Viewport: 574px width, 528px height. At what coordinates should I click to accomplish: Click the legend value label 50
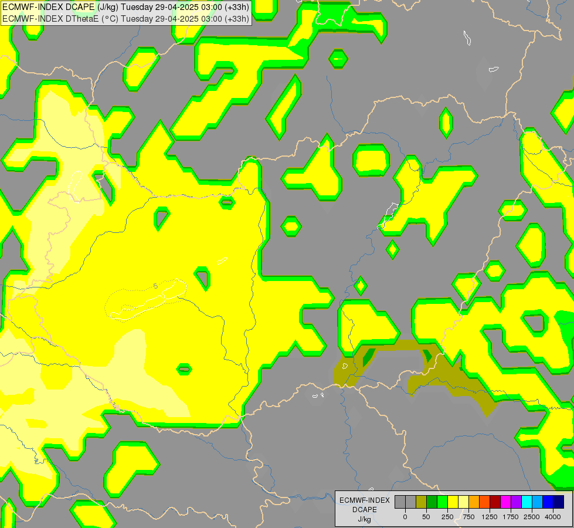[x=426, y=517]
